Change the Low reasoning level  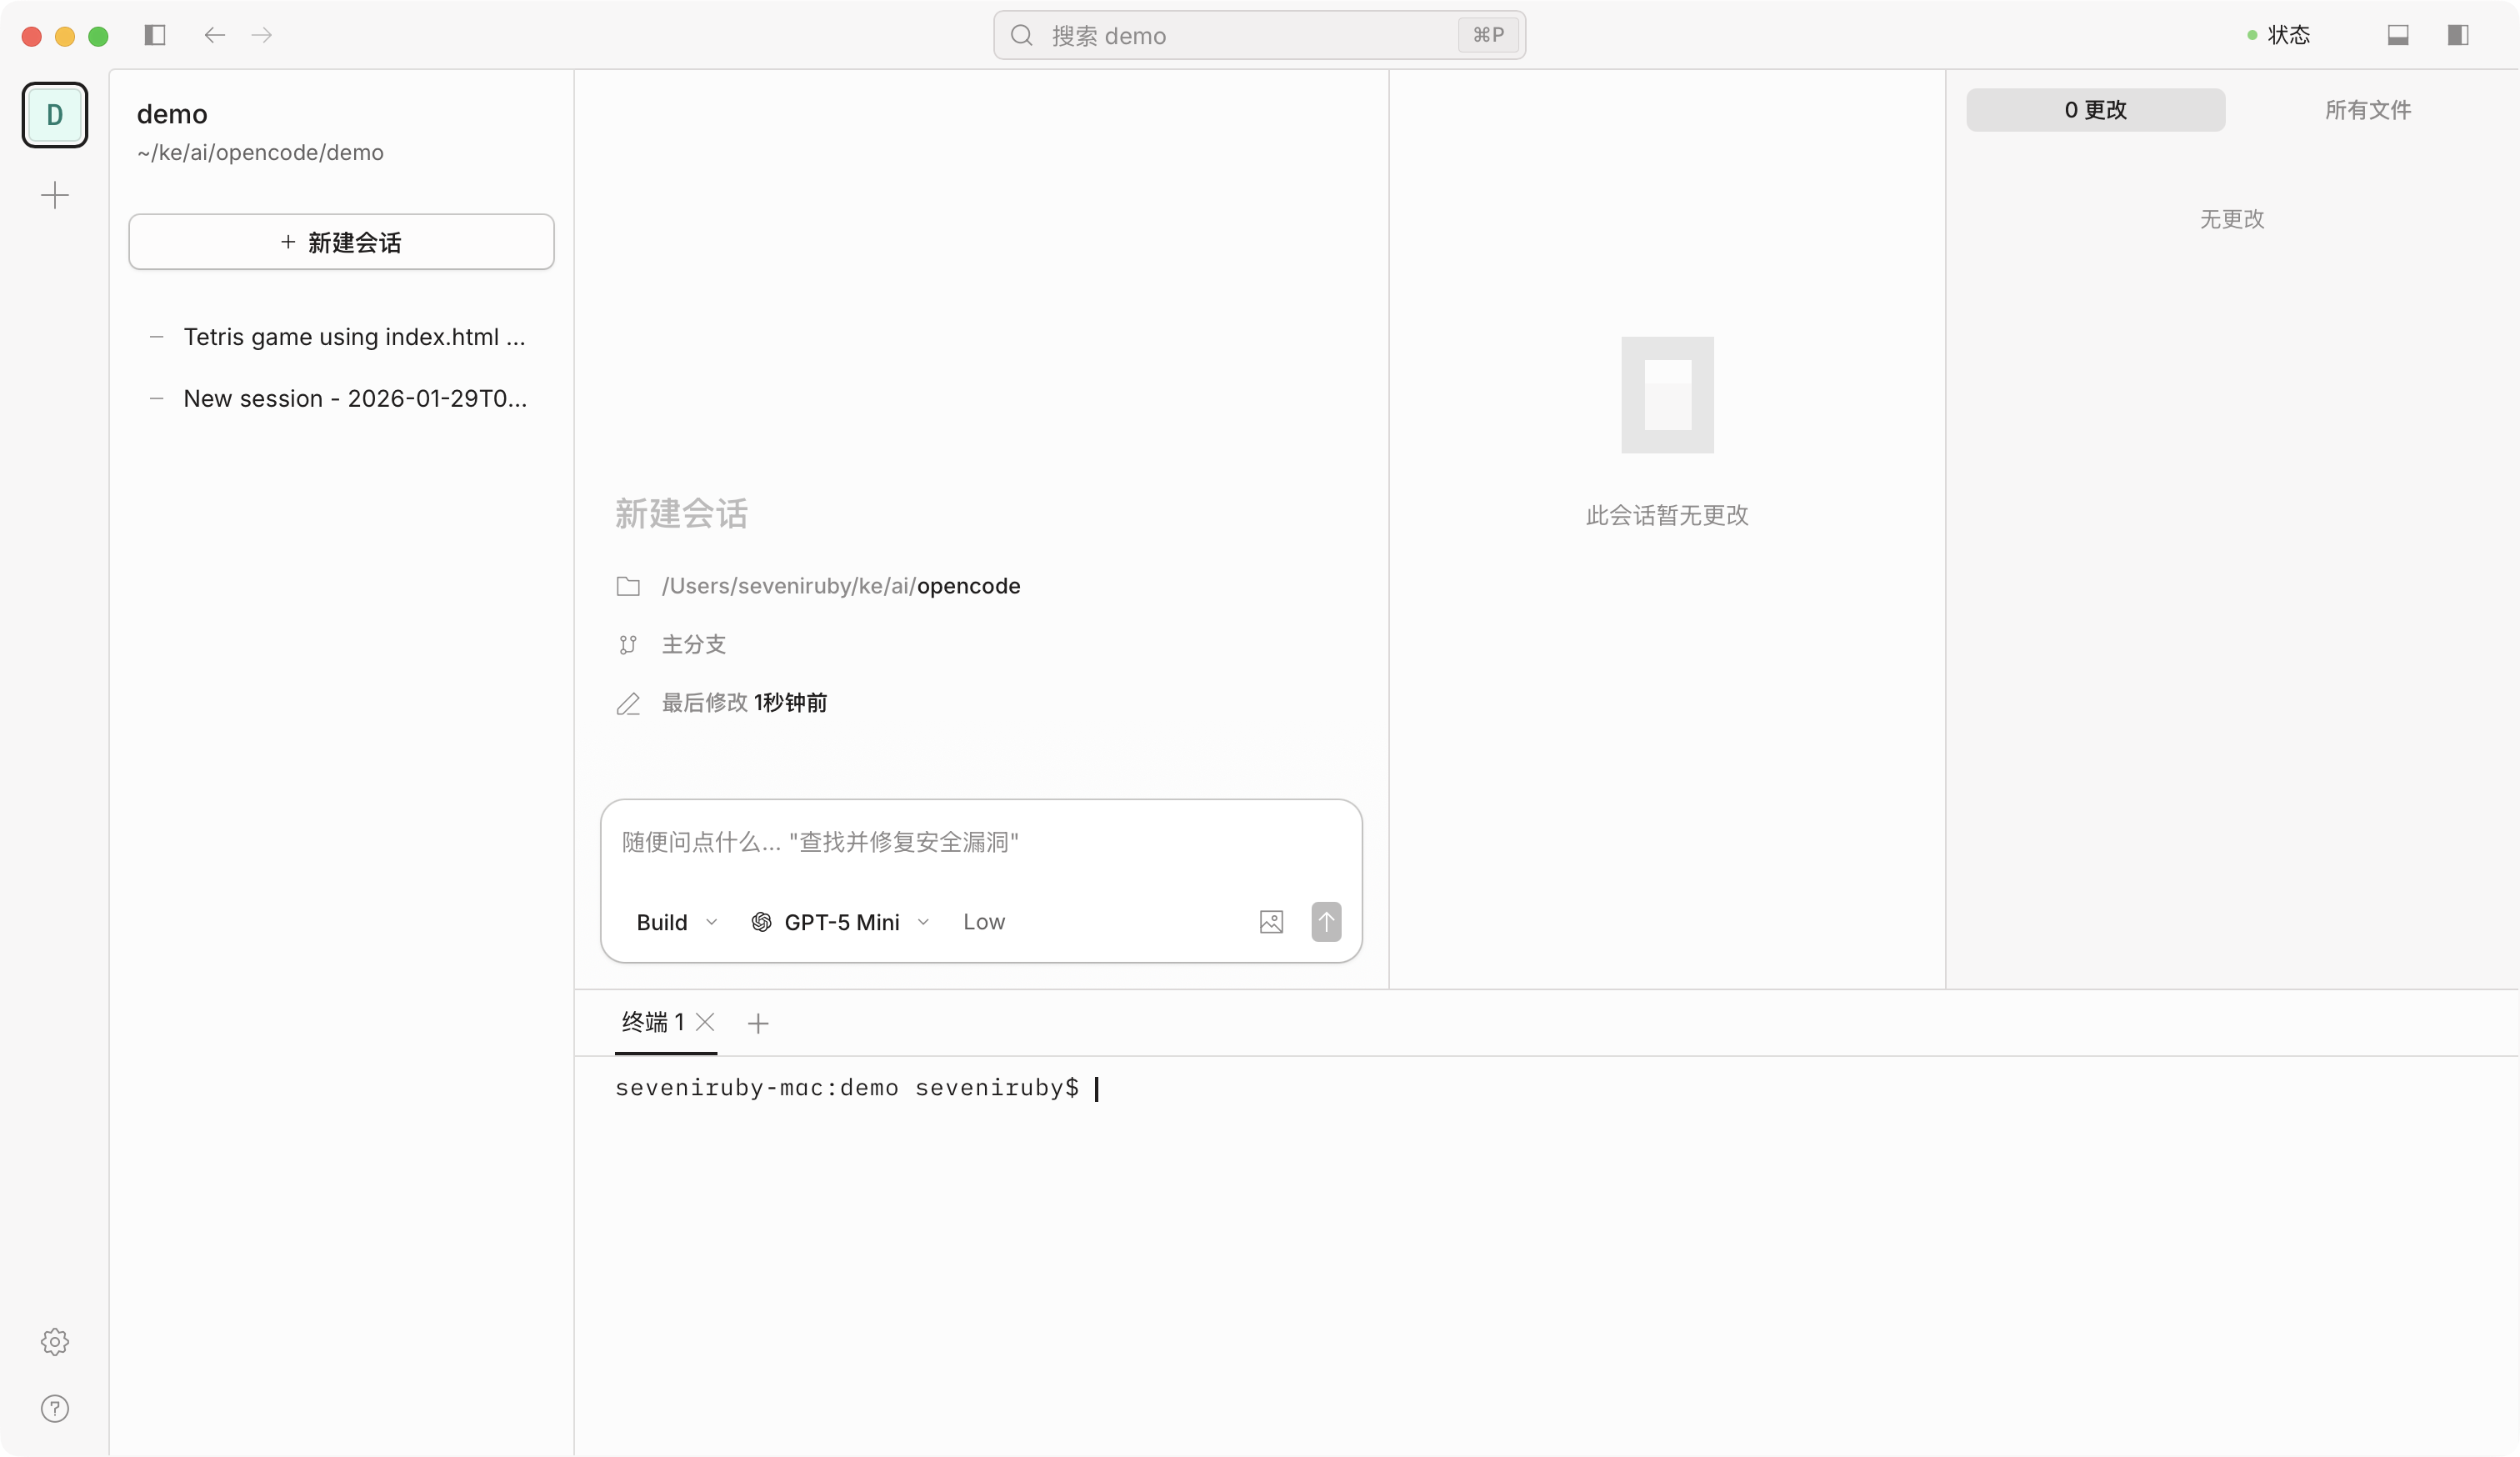pyautogui.click(x=984, y=922)
